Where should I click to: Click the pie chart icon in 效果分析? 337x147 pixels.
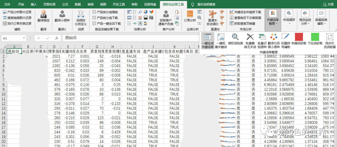(x=145, y=12)
